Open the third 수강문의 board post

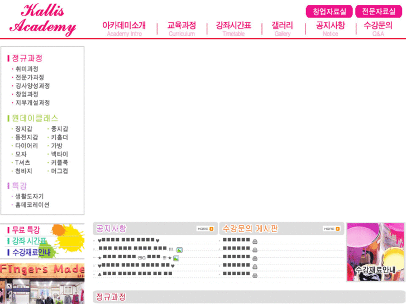click(x=236, y=257)
